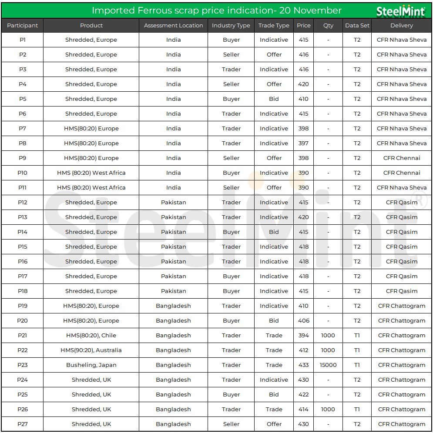Select the P1 participant cell
This screenshot has width=433, height=433.
pyautogui.click(x=23, y=40)
